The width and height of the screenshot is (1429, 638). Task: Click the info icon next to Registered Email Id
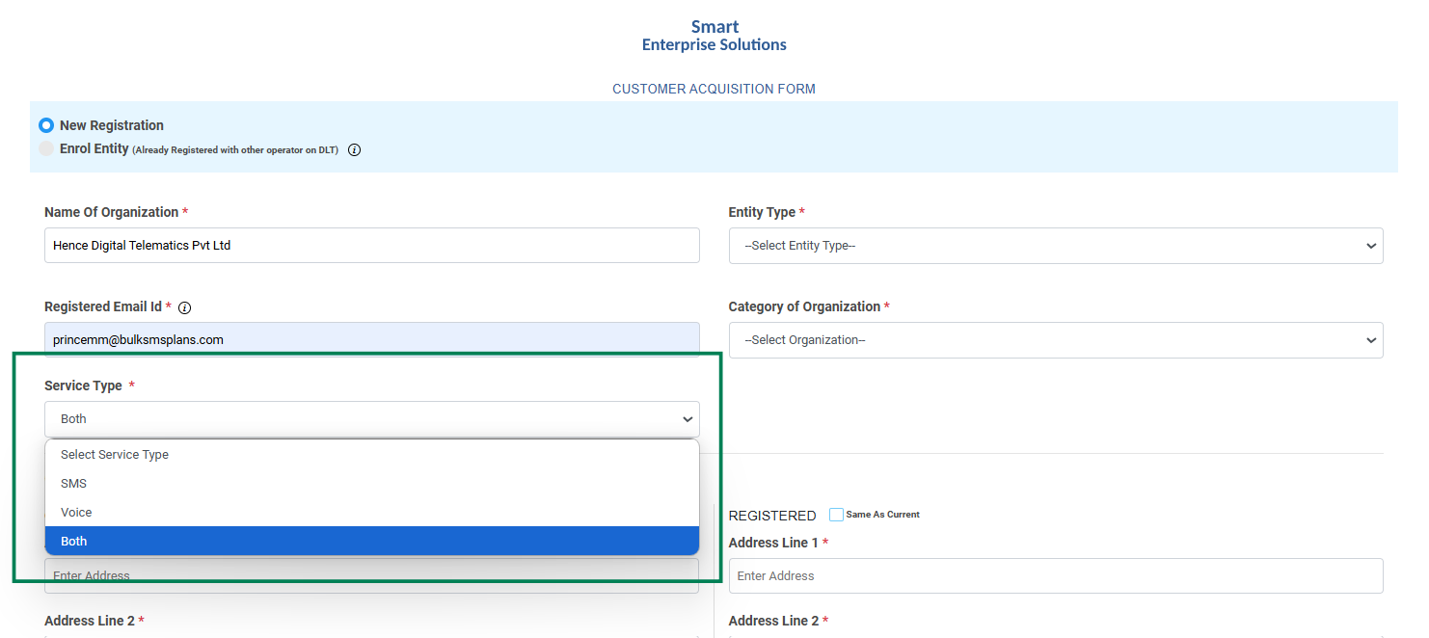coord(185,308)
